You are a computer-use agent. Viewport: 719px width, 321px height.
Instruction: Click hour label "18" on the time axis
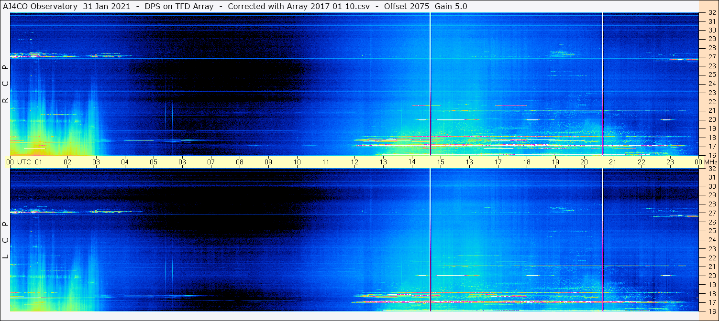(x=527, y=162)
